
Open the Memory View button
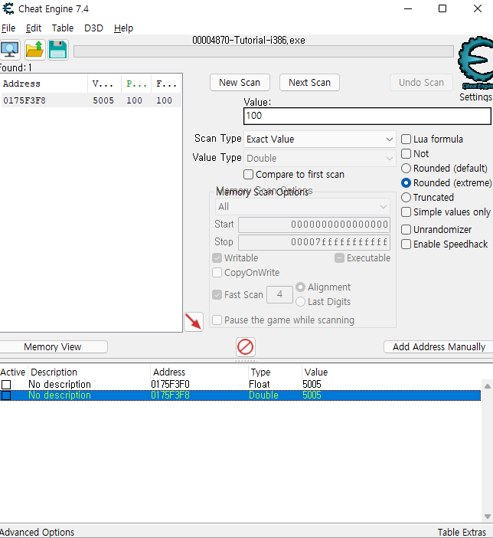[53, 347]
